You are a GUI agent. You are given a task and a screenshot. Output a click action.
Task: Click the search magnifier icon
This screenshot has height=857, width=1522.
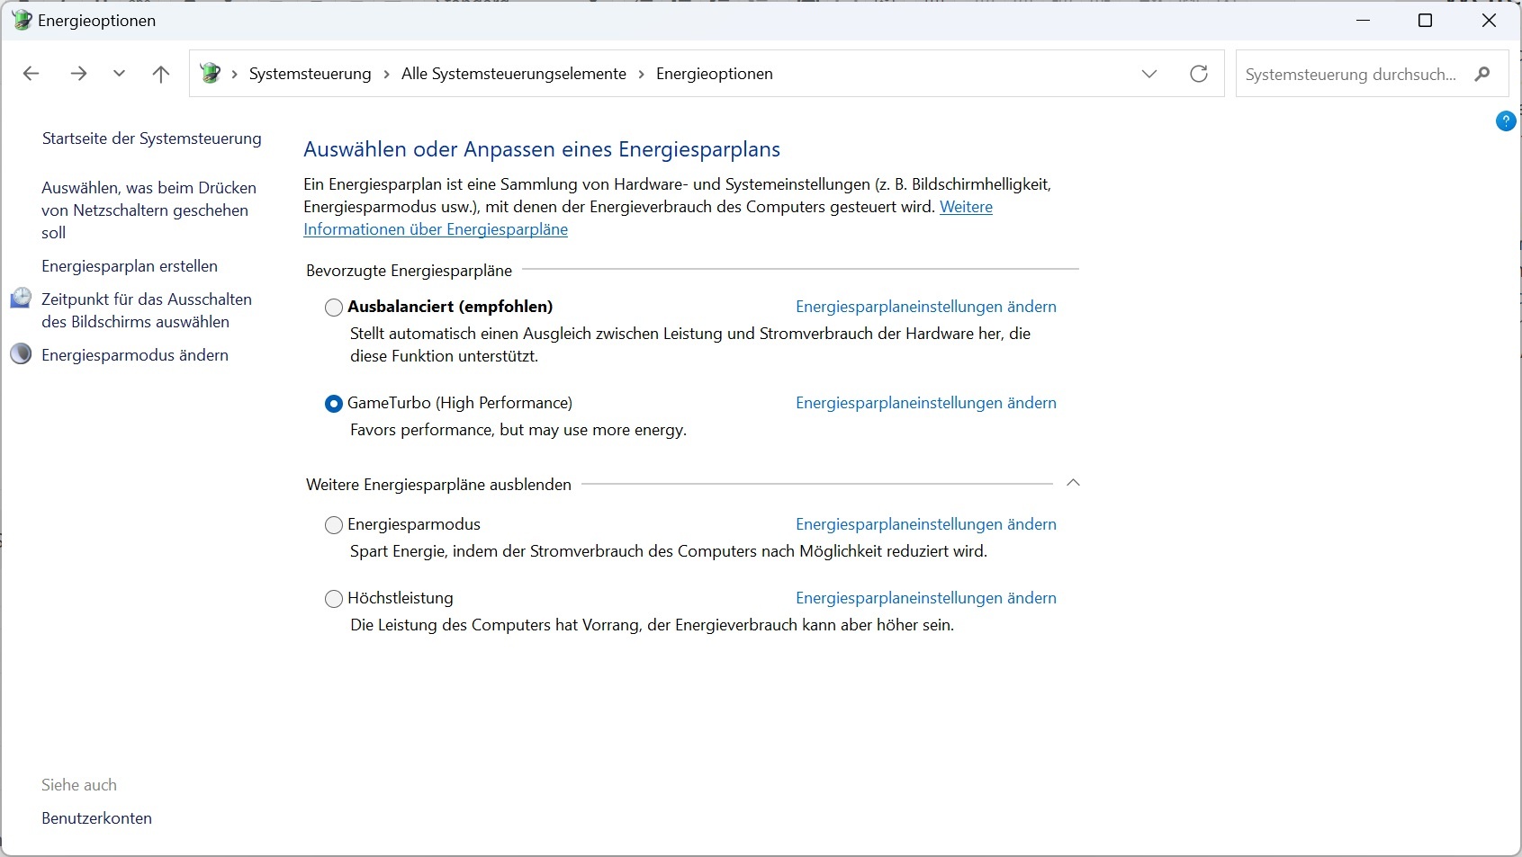pyautogui.click(x=1481, y=75)
